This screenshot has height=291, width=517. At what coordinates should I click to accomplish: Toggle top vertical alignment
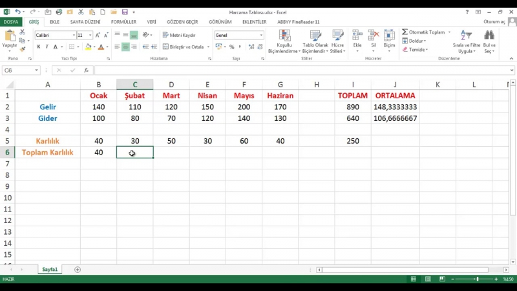[117, 34]
